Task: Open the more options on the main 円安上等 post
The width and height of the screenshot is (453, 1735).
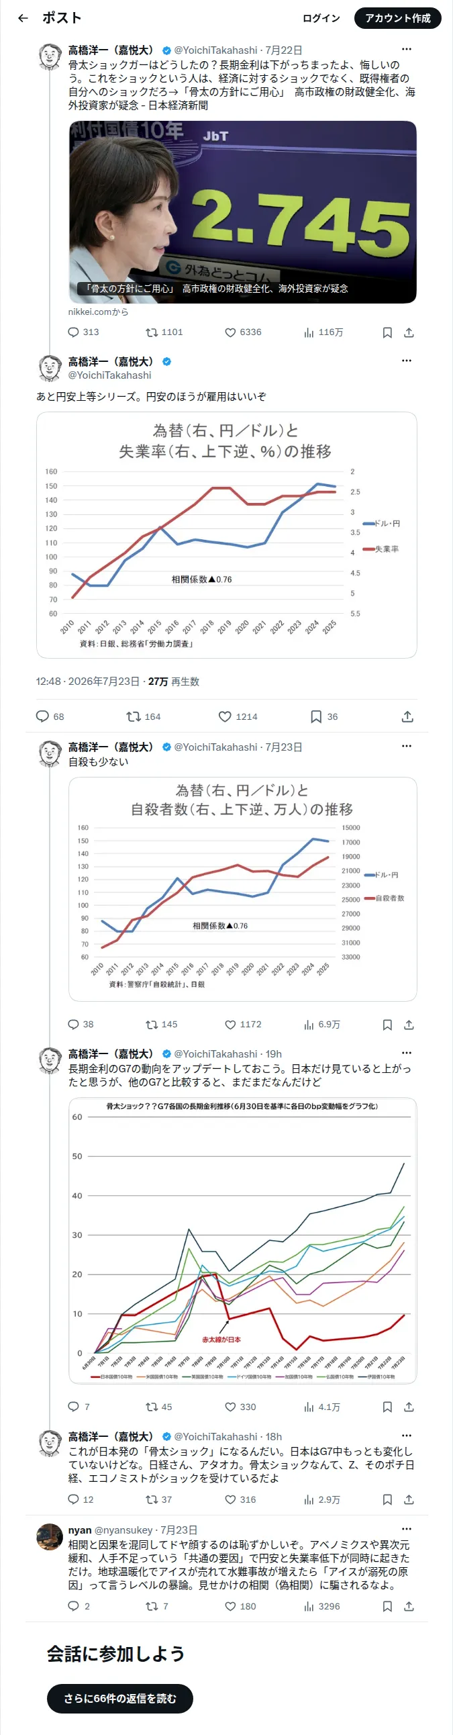Action: point(407,361)
